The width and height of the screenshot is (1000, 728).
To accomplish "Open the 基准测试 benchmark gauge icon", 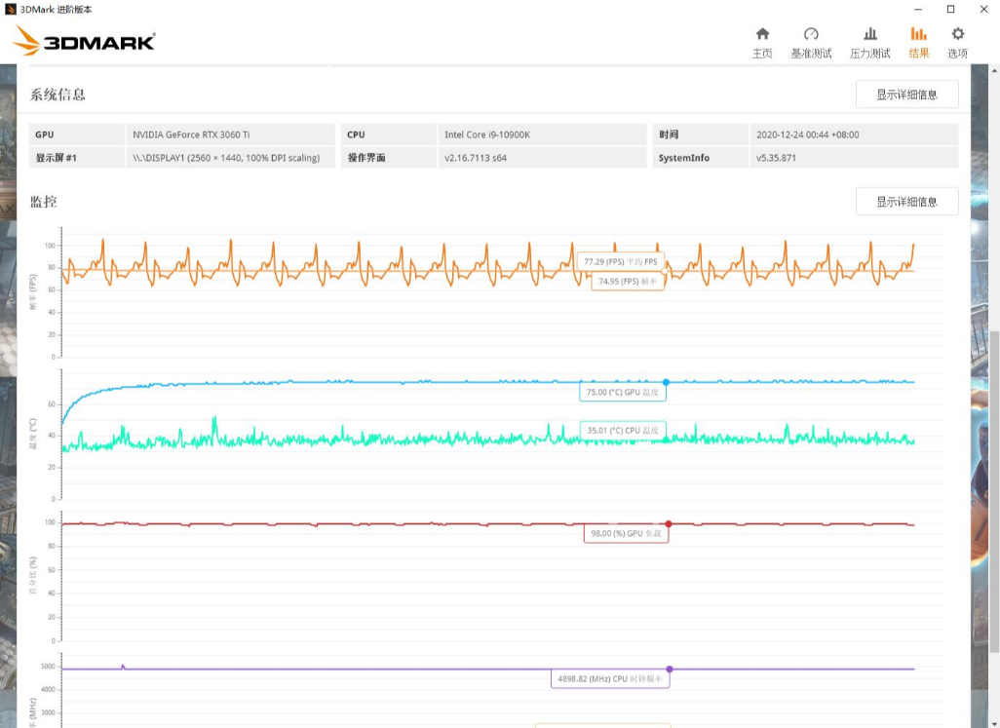I will [x=811, y=35].
